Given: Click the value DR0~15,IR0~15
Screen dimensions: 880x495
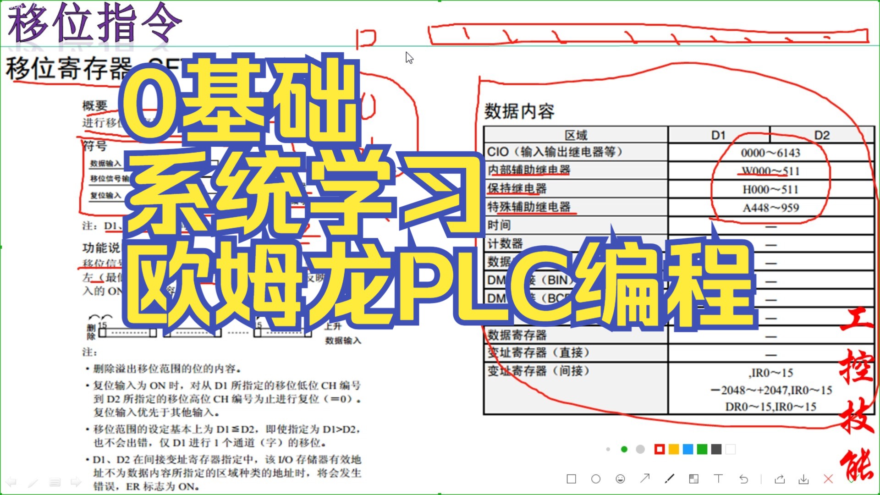Looking at the screenshot, I should [770, 407].
